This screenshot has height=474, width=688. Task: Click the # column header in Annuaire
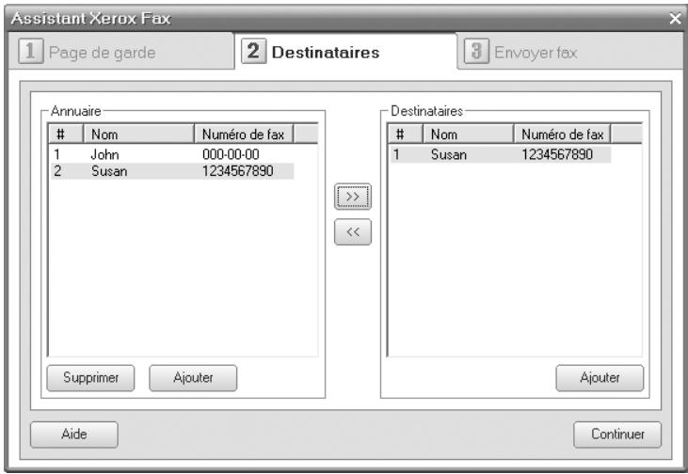coord(66,134)
